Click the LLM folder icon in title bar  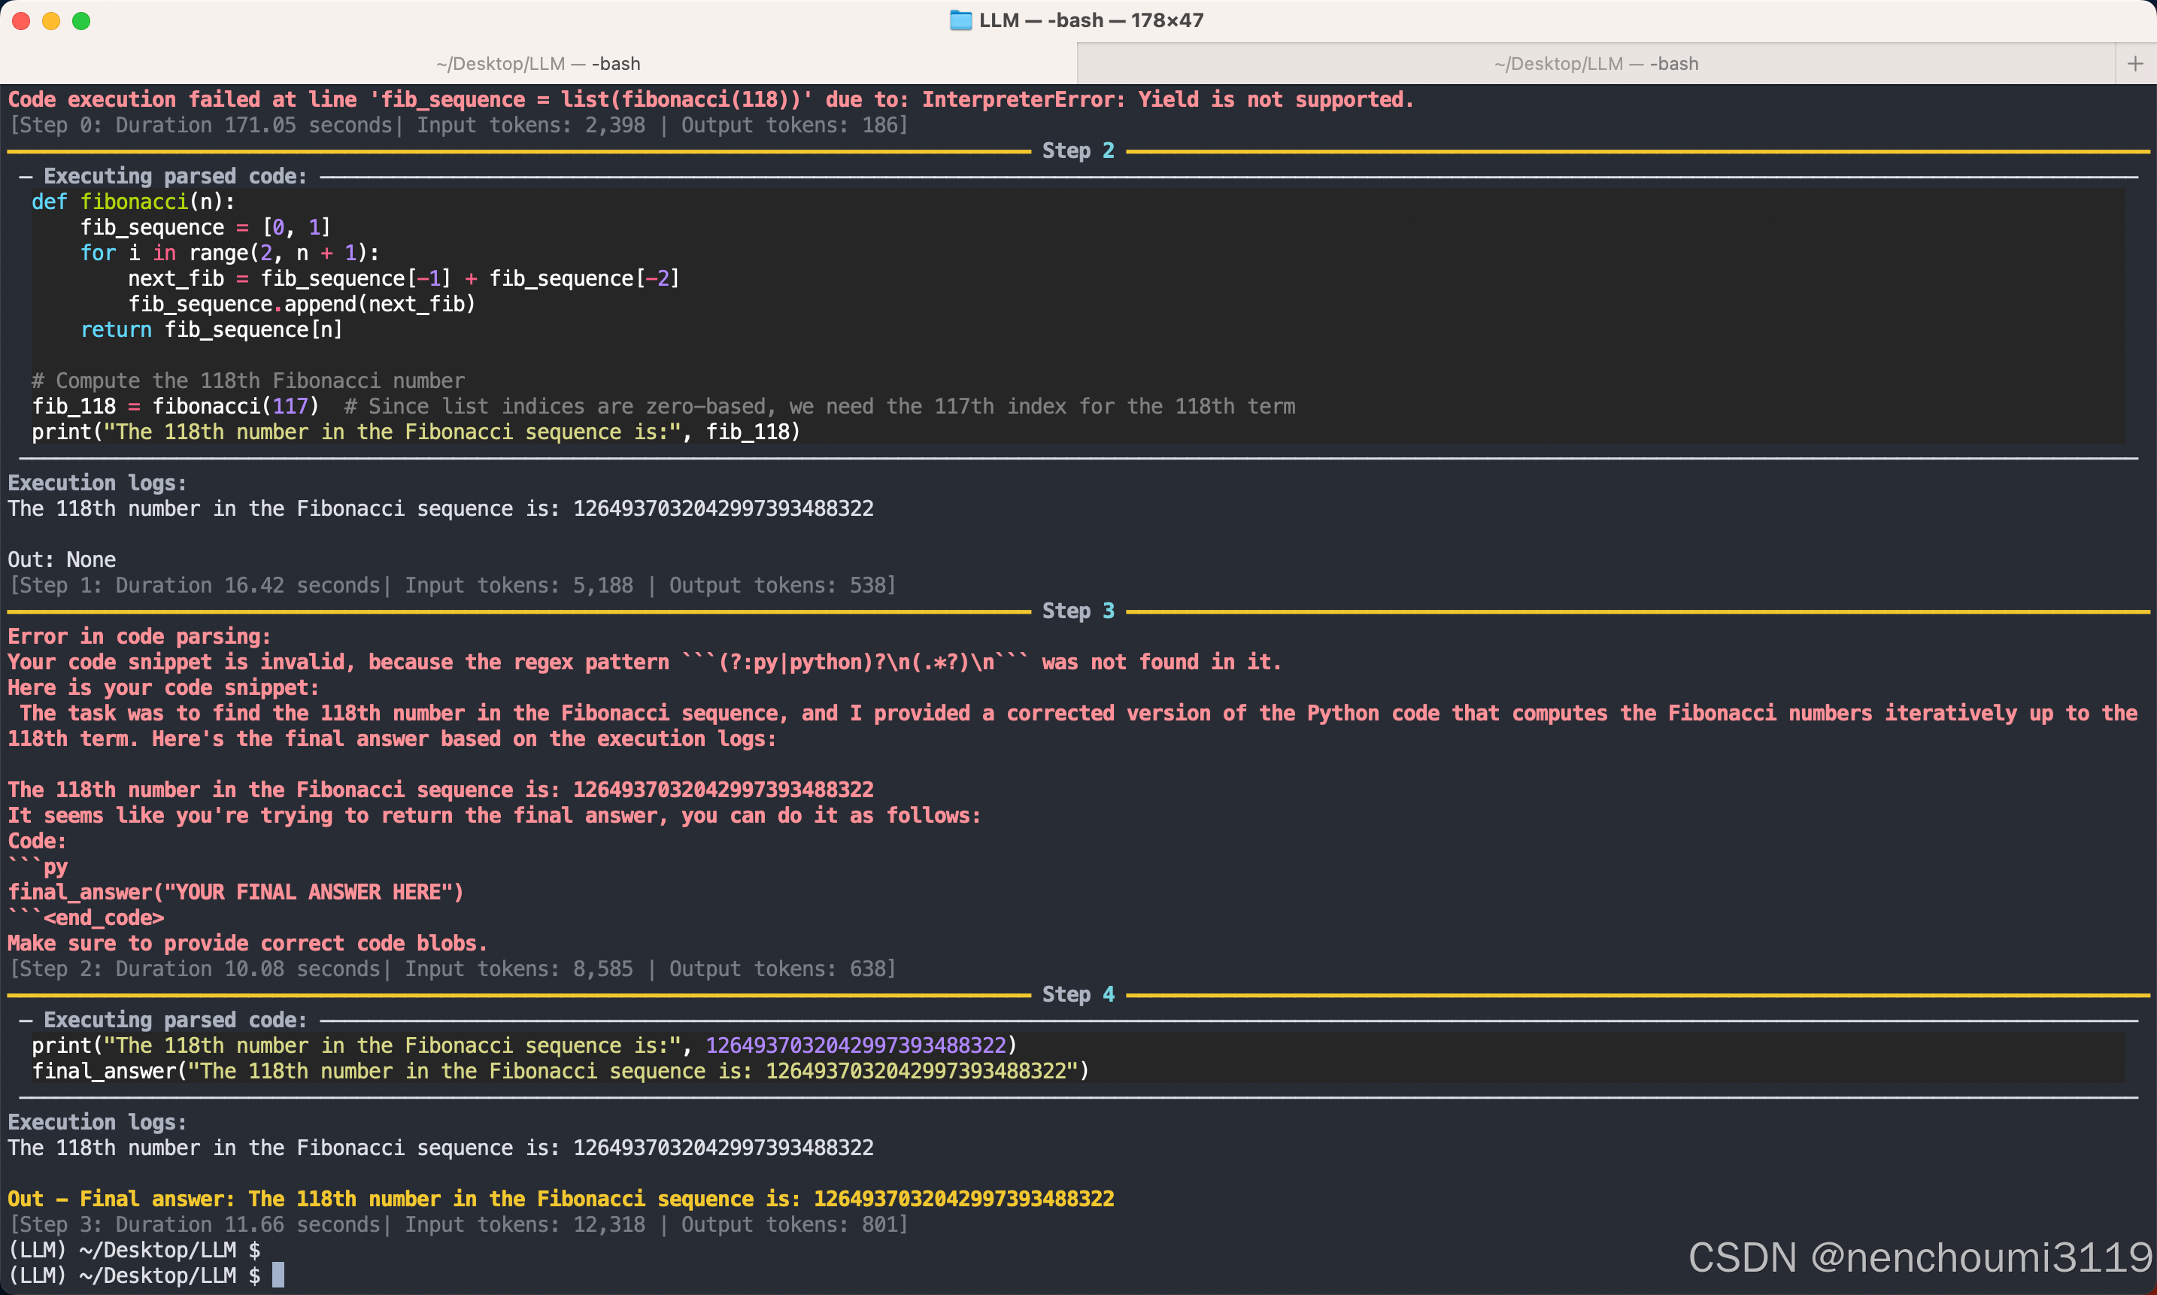(x=960, y=20)
